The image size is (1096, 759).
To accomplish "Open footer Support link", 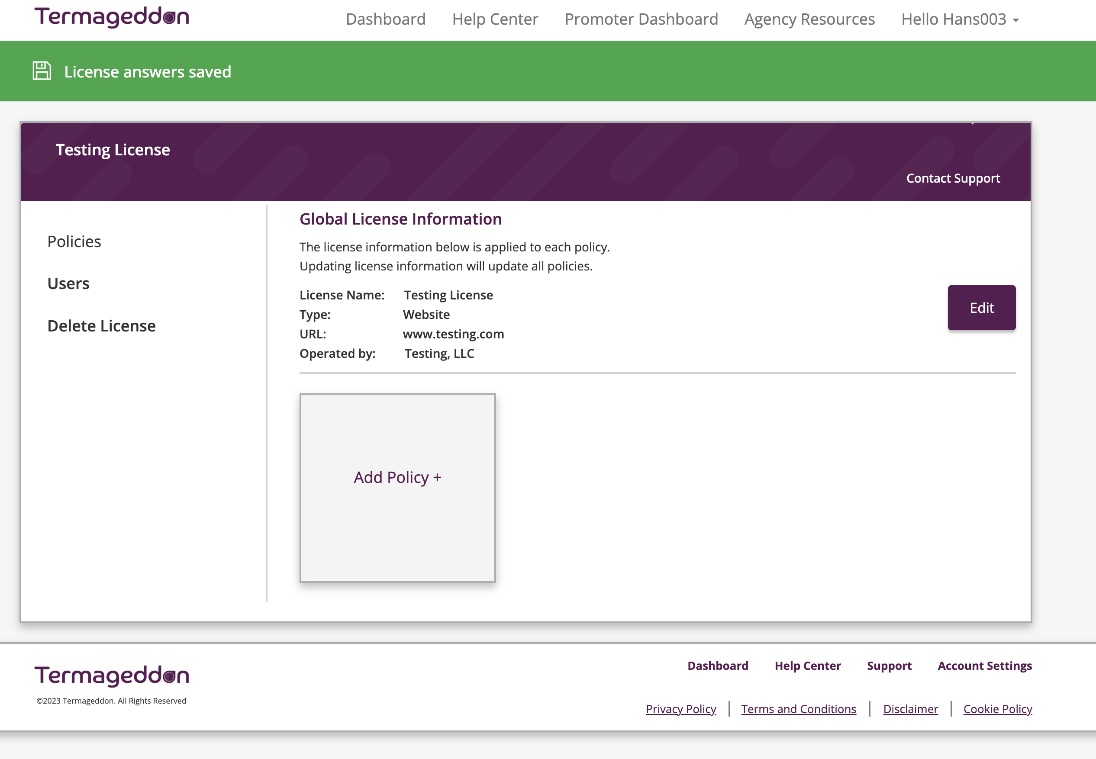I will (x=889, y=666).
